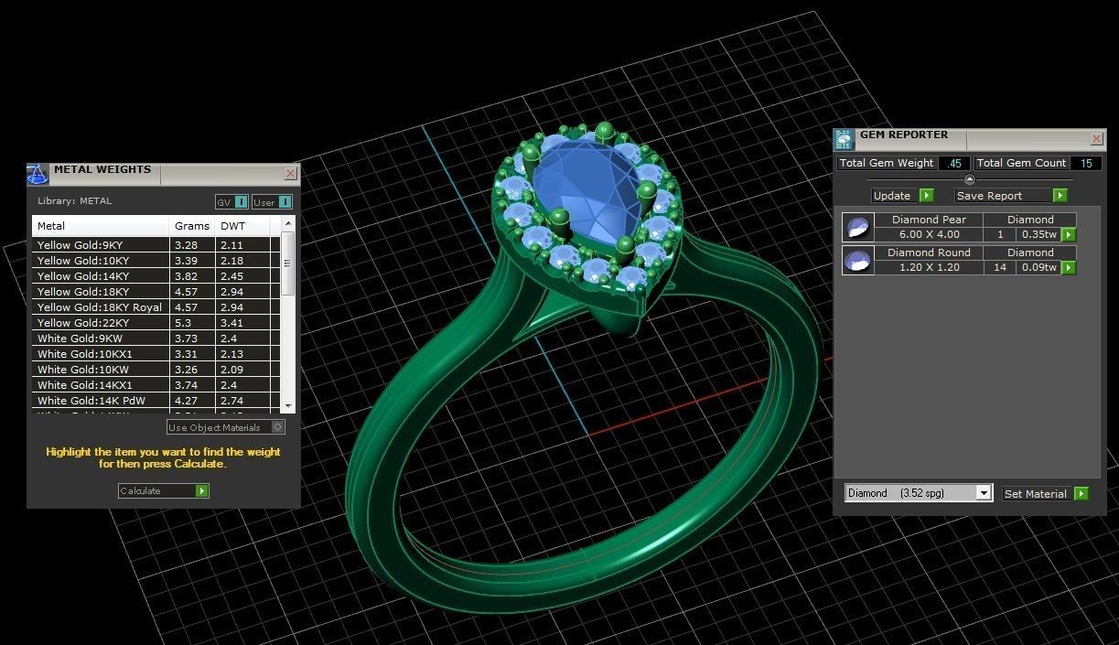
Task: Click the Gem Reporter panel icon
Action: 844,139
